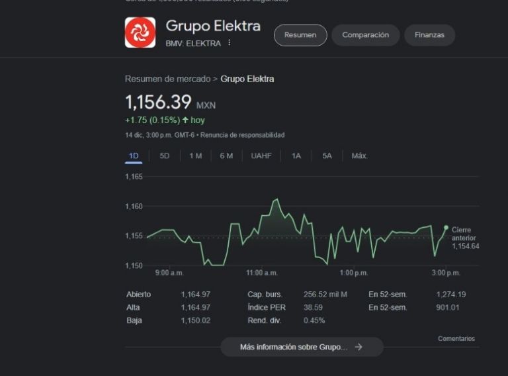Select the UAHF year-to-date range
This screenshot has width=508, height=376.
click(261, 156)
